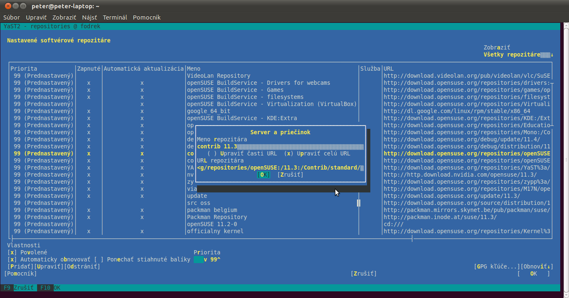569x298 pixels.
Task: Select the 'openSUSE 11.2-0' repository row
Action: (280, 224)
